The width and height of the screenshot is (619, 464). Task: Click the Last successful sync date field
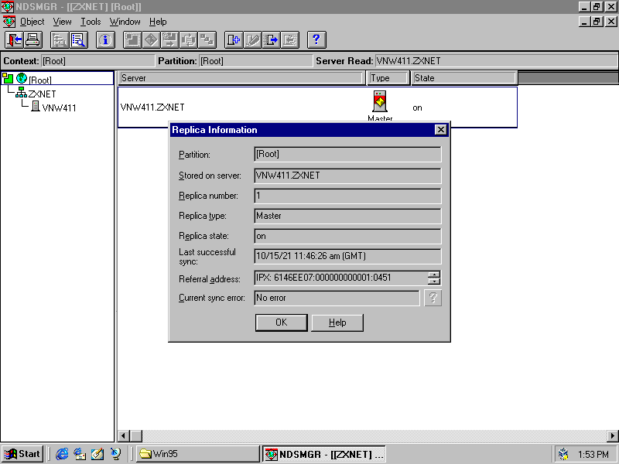pyautogui.click(x=347, y=256)
